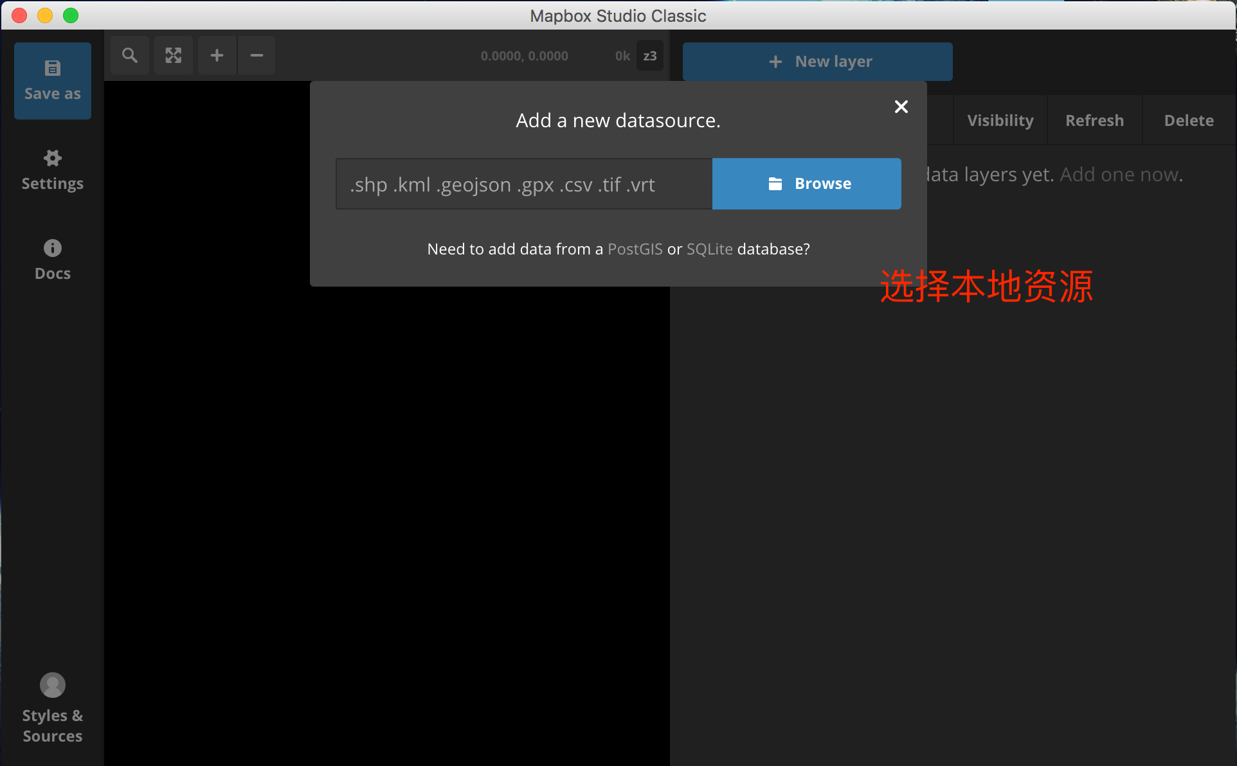Click the fit-to-extent map icon
Viewport: 1237px width, 766px height.
coord(173,55)
